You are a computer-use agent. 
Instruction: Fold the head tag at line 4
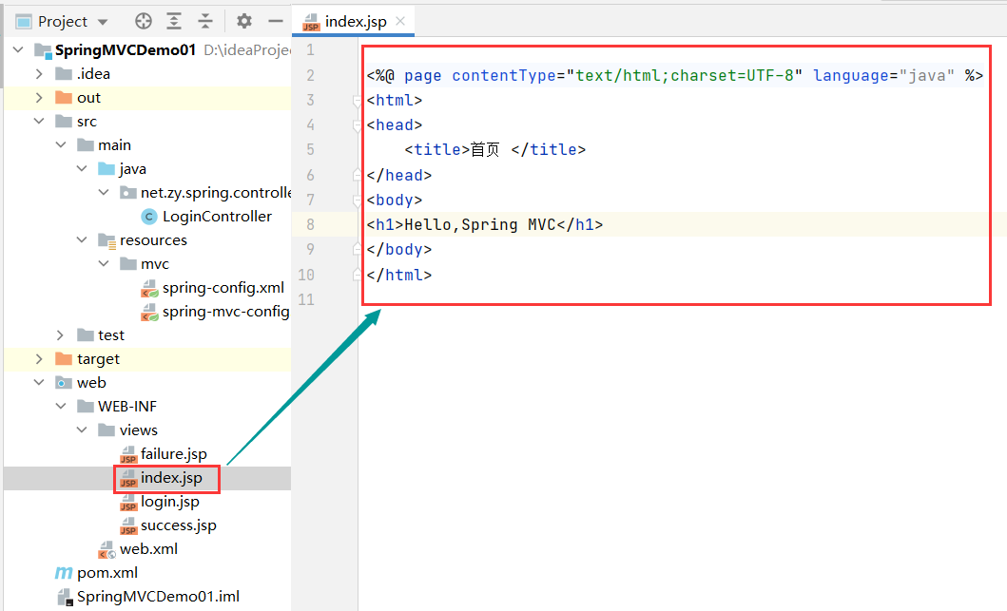click(x=357, y=125)
